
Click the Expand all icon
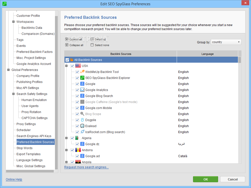(67, 39)
